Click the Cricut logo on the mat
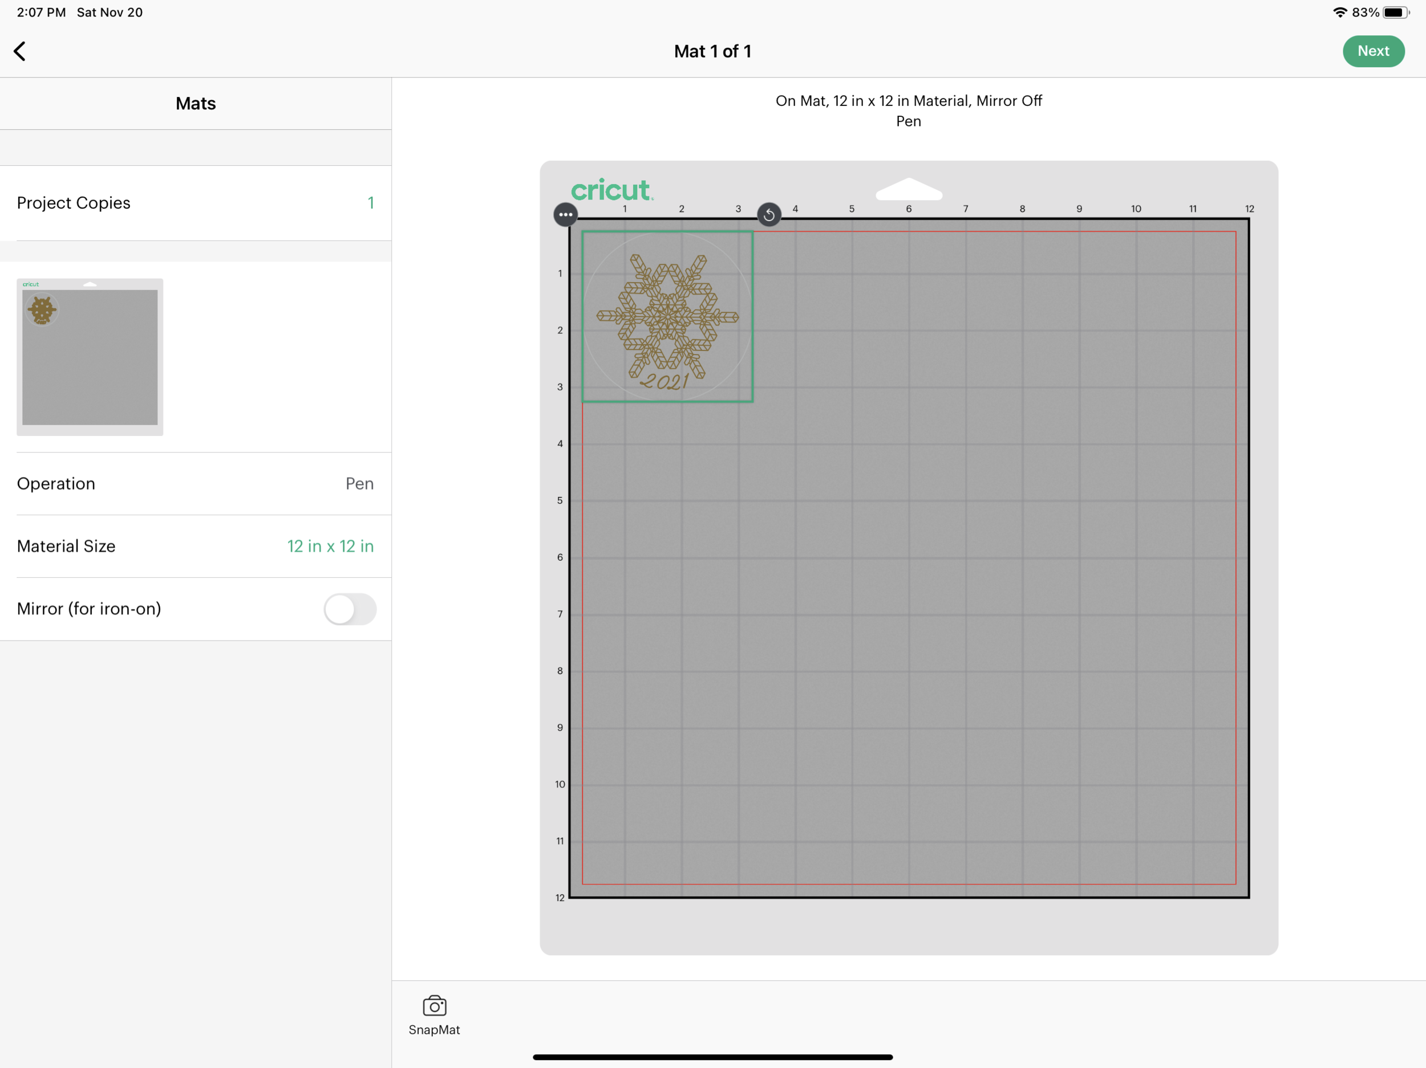Image resolution: width=1426 pixels, height=1068 pixels. point(611,190)
